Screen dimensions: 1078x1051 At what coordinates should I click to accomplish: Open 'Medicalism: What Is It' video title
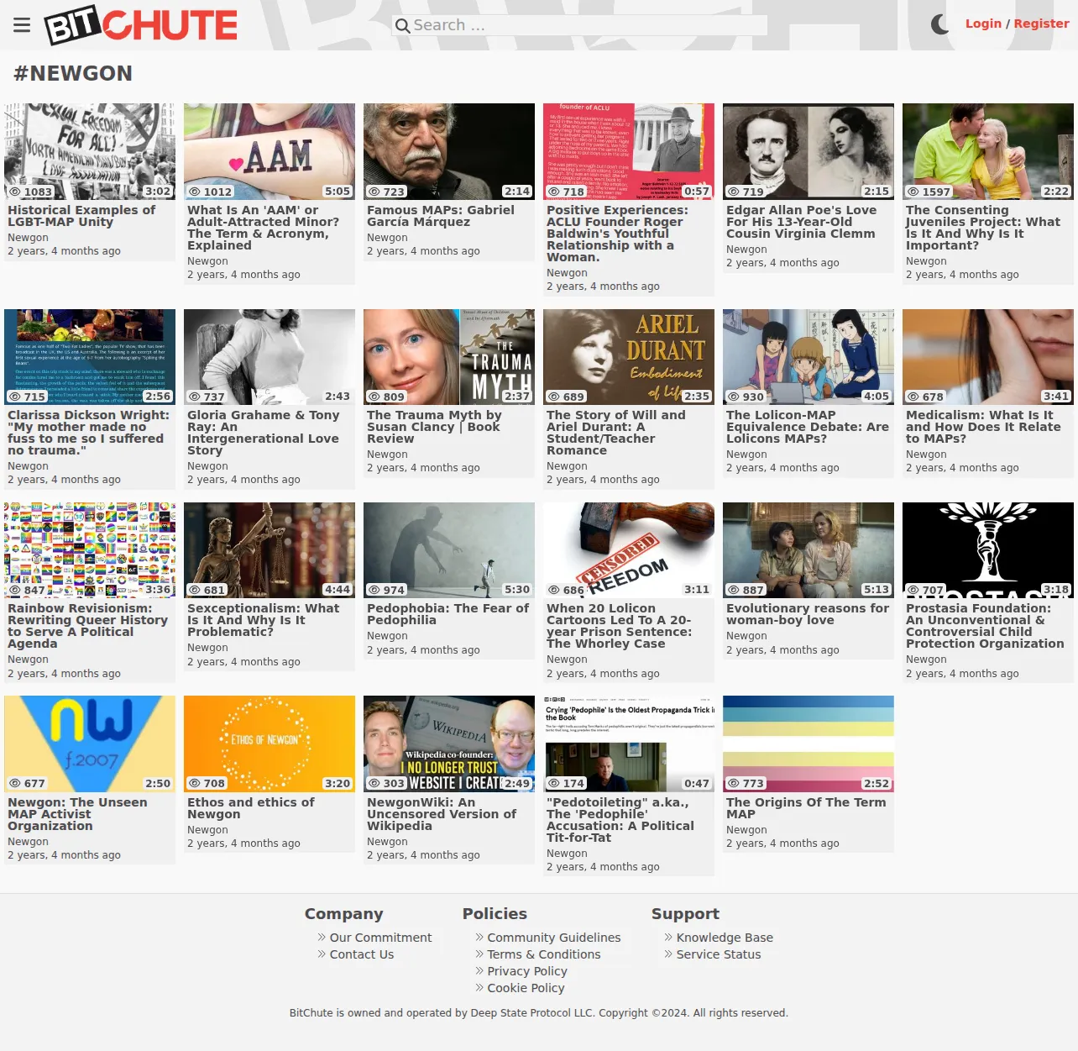[x=983, y=427]
